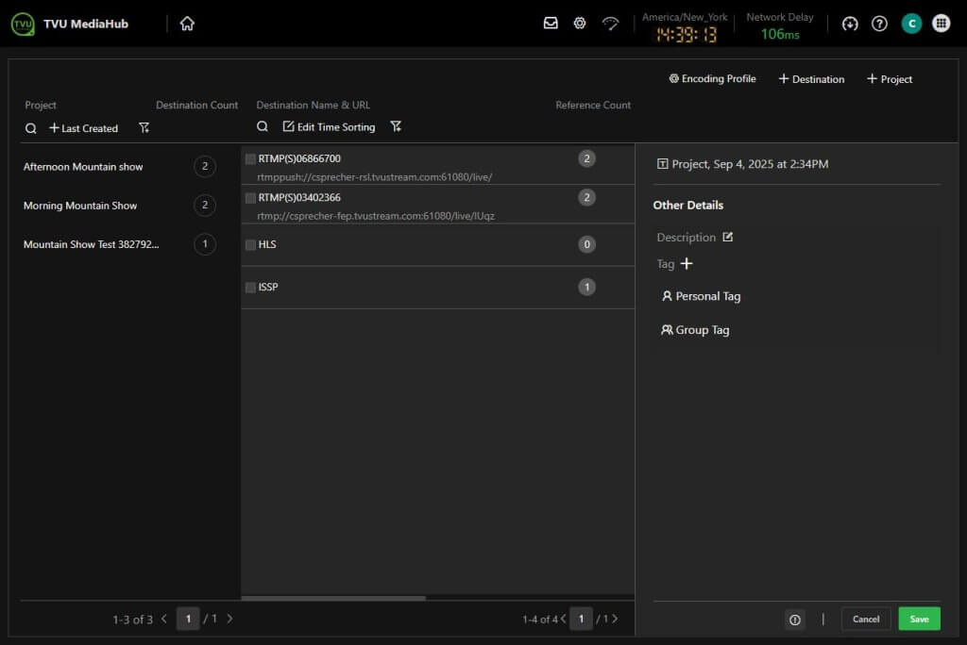The width and height of the screenshot is (967, 645).
Task: Open the help question mark icon
Action: point(879,24)
